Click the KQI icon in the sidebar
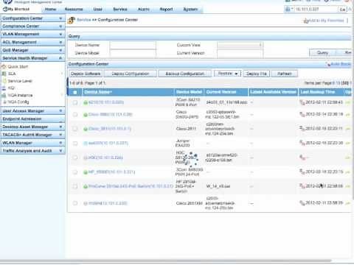This screenshot has width=354, height=265. click(x=4, y=88)
